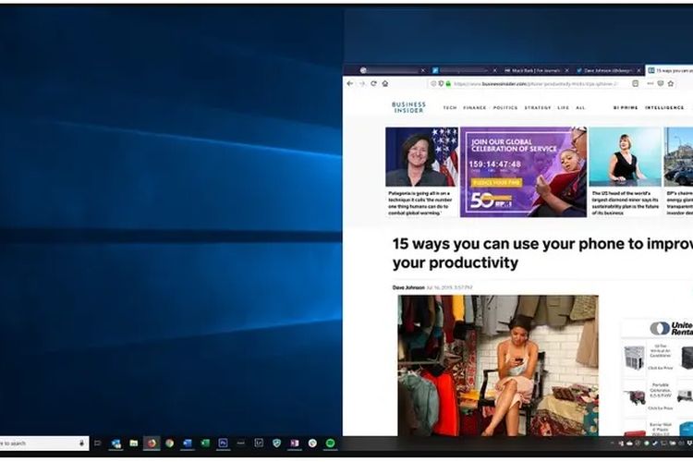This screenshot has height=462, width=693.
Task: Click the microphone in the search box
Action: tap(81, 443)
